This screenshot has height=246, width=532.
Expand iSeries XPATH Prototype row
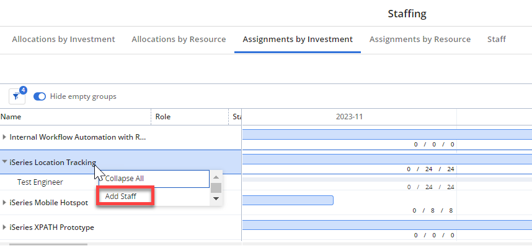[4, 227]
